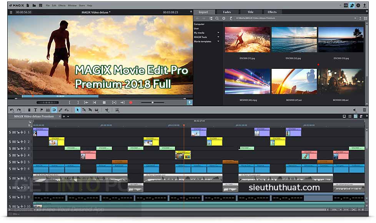Click the upload Export arrow icon top right

pyautogui.click(x=364, y=5)
